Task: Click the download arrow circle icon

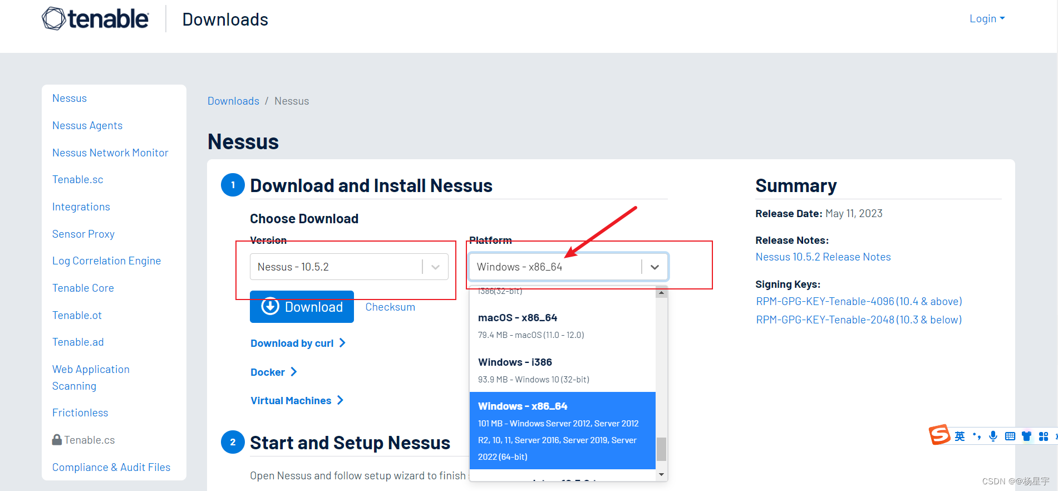Action: point(270,306)
